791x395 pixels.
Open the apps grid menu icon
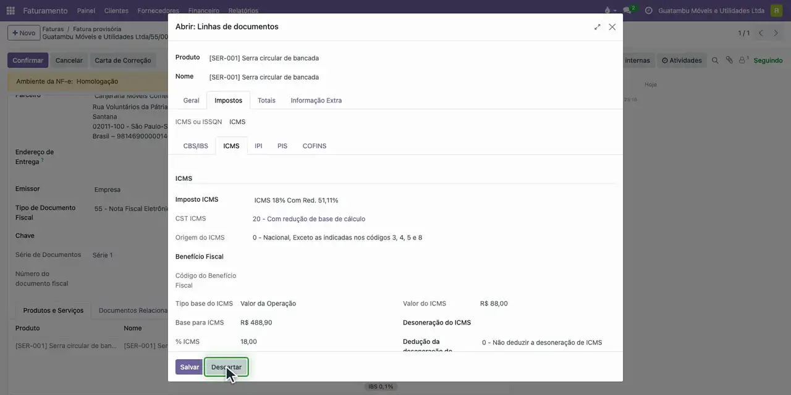click(x=11, y=10)
